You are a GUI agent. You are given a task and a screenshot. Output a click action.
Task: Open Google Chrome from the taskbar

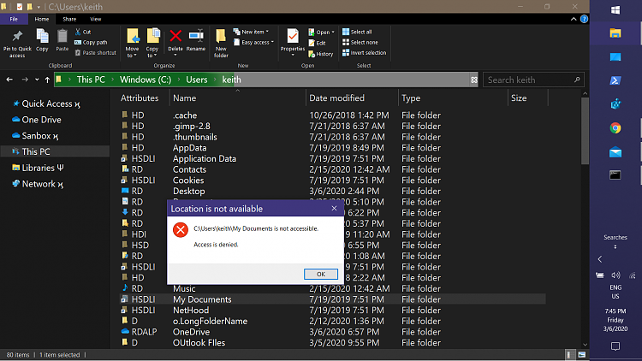pos(615,128)
